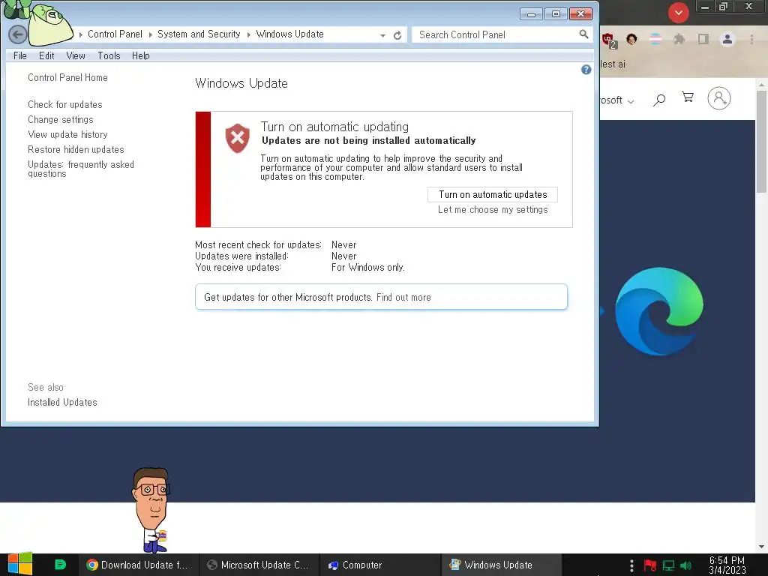Click Turn on automatic updates button
Viewport: 768px width, 576px height.
click(x=493, y=194)
